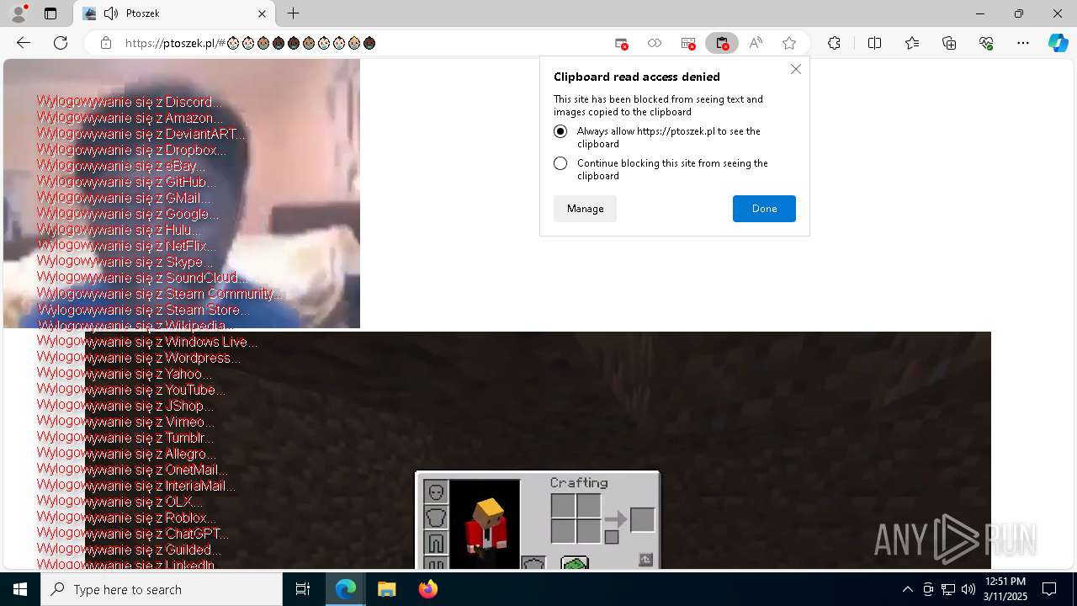Screen dimensions: 1077x606
Task: Open File Explorer from taskbar
Action: (386, 589)
